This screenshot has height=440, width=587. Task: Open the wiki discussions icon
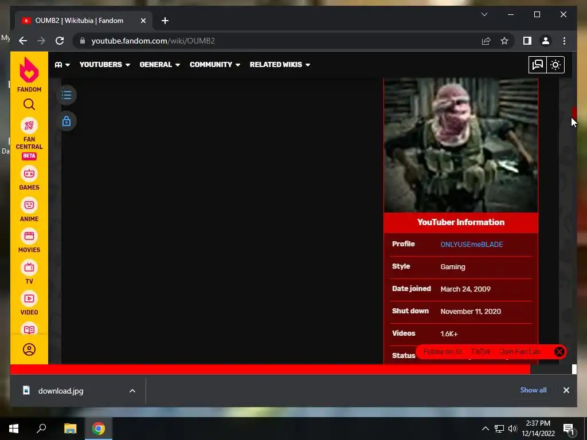537,65
